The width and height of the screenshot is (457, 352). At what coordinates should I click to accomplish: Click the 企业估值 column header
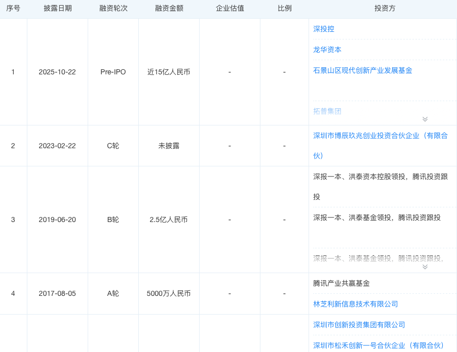click(230, 8)
